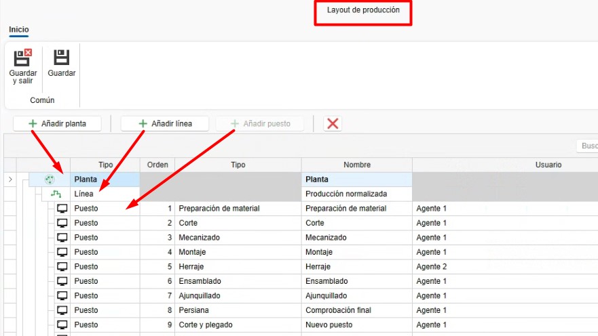Image resolution: width=598 pixels, height=336 pixels.
Task: Select the Mecanizado puesto row
Action: 301,238
